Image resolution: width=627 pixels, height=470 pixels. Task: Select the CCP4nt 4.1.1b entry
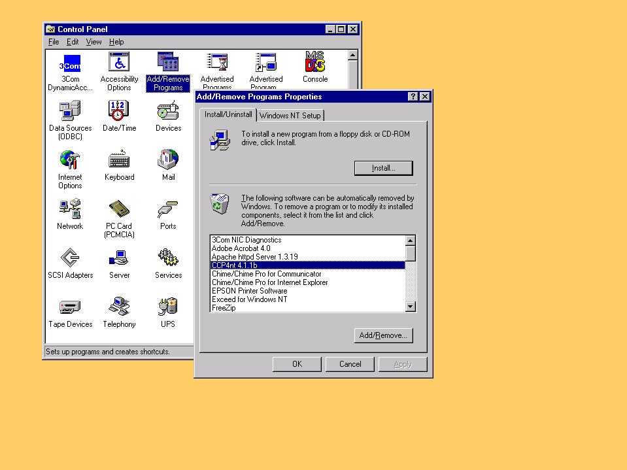click(307, 265)
